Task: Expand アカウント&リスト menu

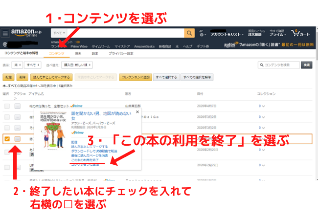Action: coord(227,33)
